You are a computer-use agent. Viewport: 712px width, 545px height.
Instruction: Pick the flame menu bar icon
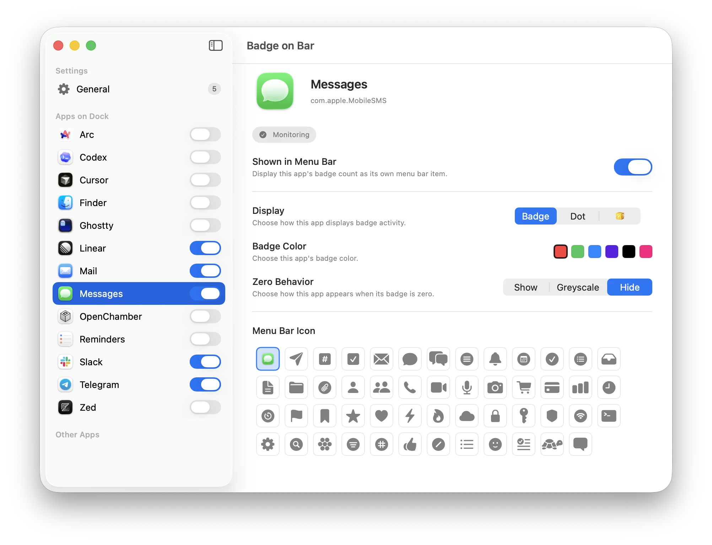pyautogui.click(x=438, y=416)
